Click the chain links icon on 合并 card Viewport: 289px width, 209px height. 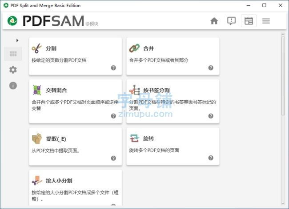tap(134, 48)
